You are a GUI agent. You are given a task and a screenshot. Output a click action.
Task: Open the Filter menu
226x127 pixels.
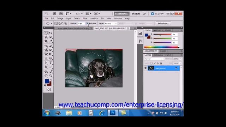[85, 18]
